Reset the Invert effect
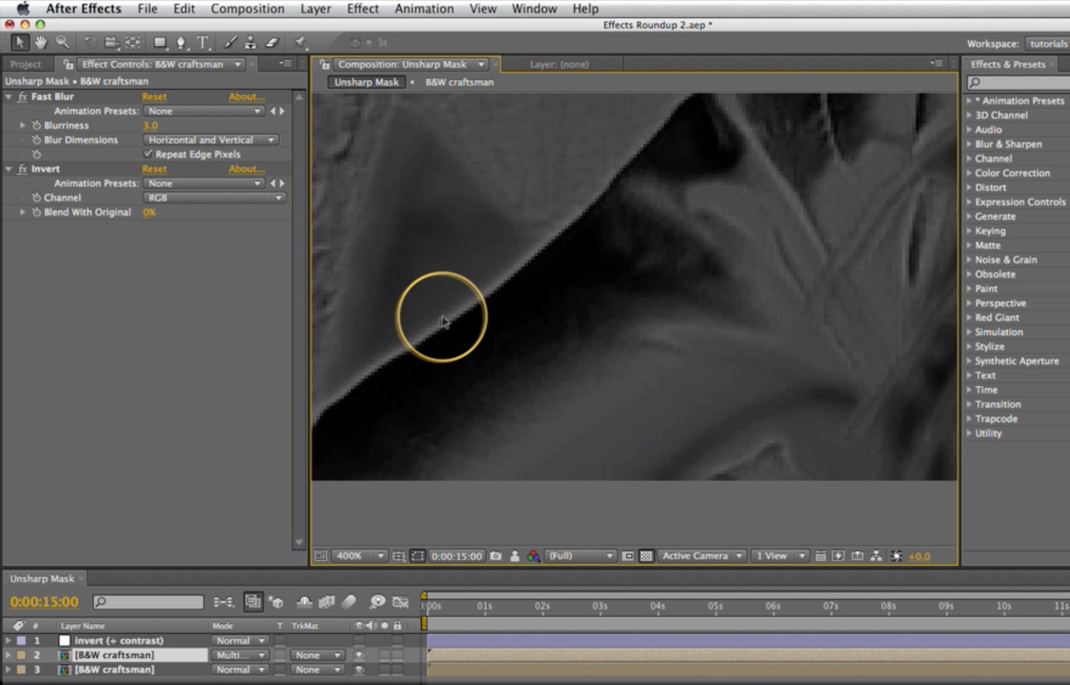The height and width of the screenshot is (685, 1070). coord(154,169)
